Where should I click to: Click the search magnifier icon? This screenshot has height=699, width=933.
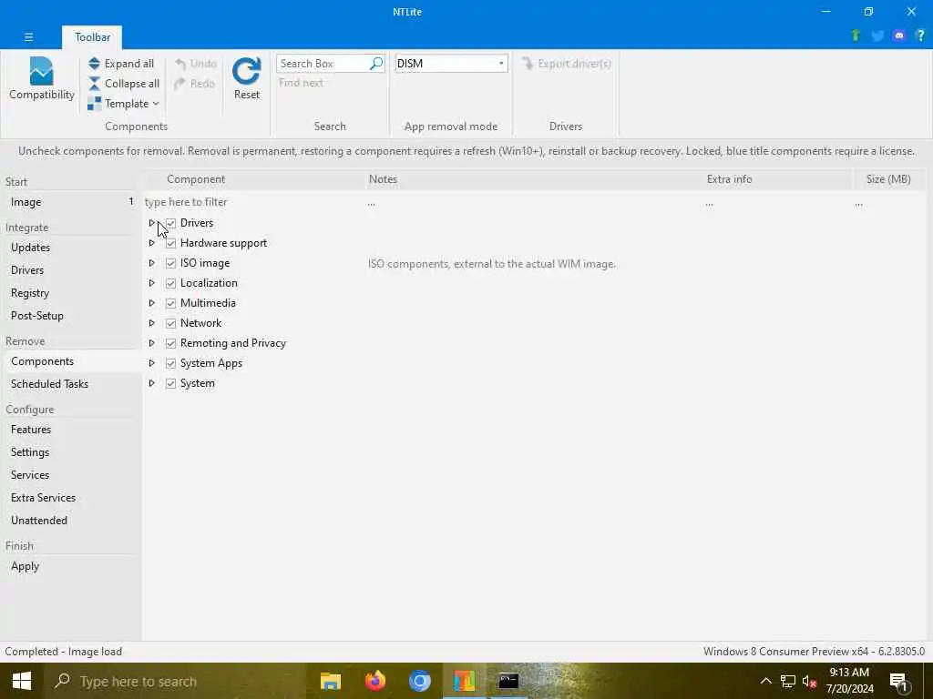pos(376,63)
